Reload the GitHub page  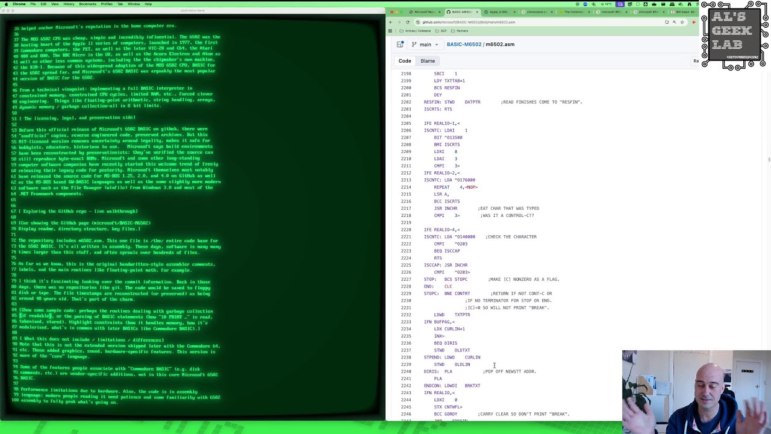(408, 22)
